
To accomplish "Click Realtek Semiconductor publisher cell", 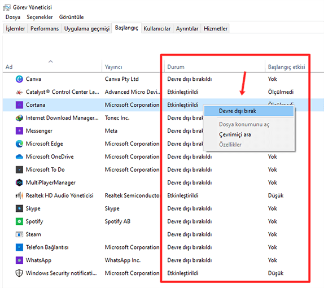I will click(x=132, y=195).
